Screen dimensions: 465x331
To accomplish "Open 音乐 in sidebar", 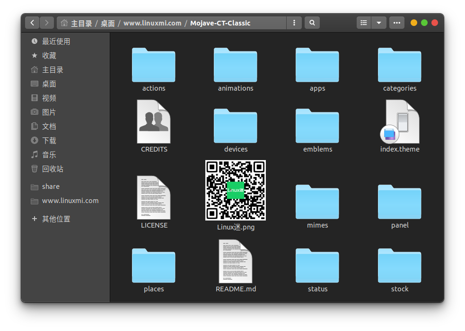I will [66, 154].
